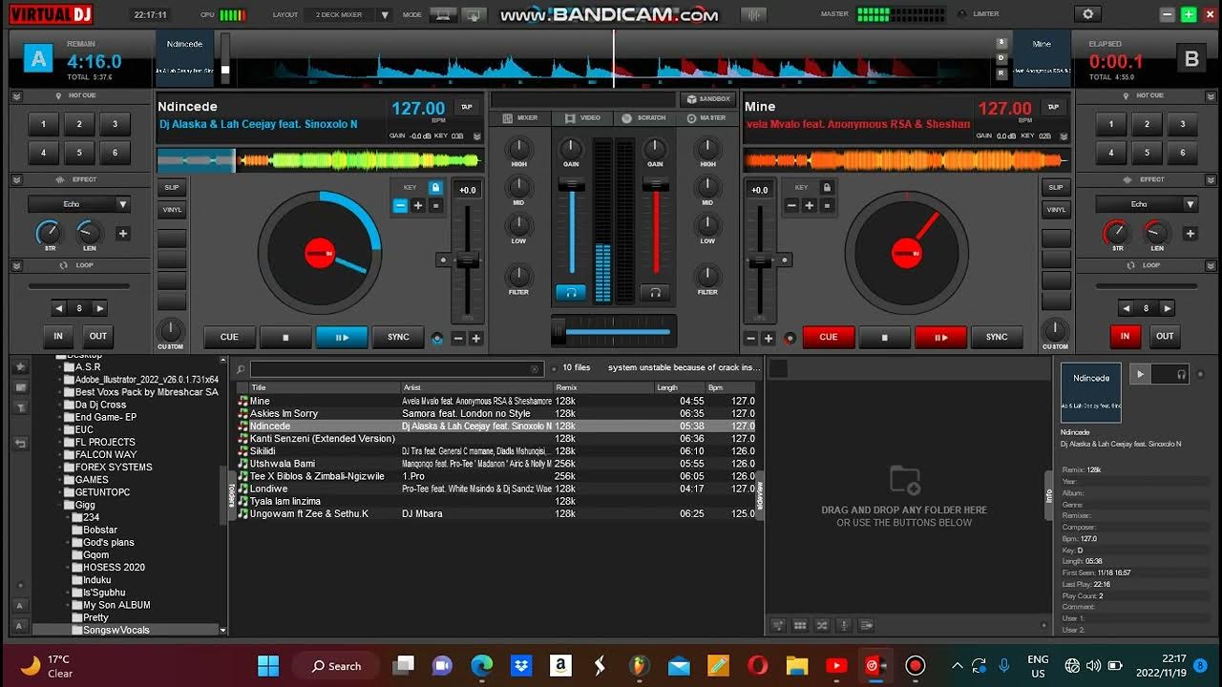Image resolution: width=1222 pixels, height=687 pixels.
Task: Toggle SLIP mode on deck B
Action: [1054, 187]
